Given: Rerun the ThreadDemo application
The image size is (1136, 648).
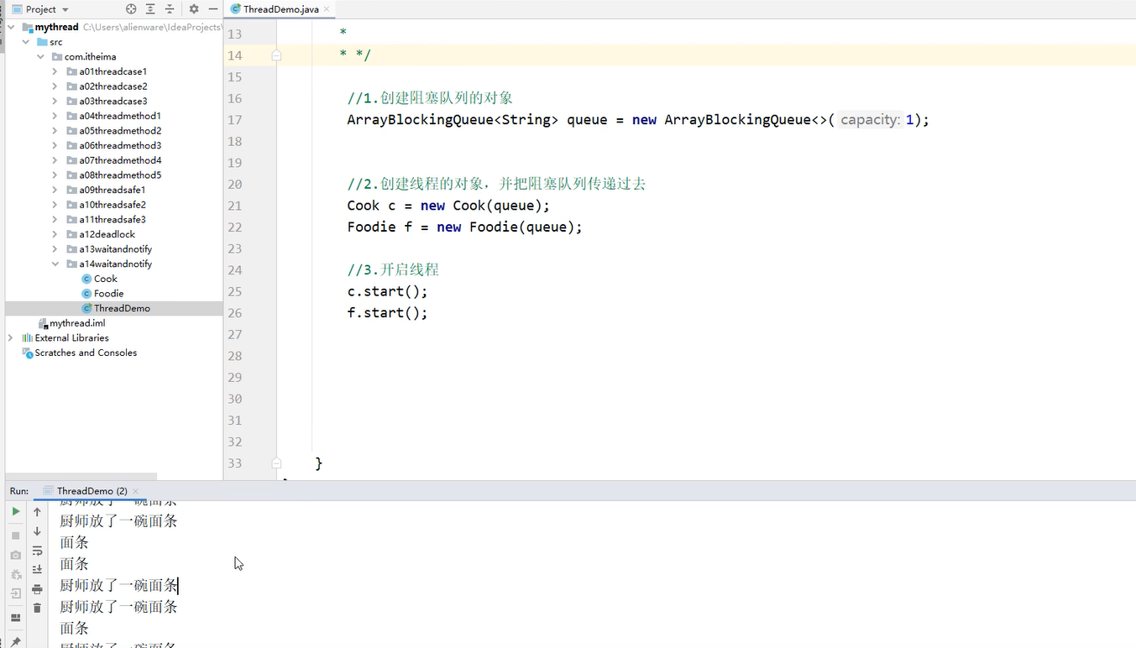Looking at the screenshot, I should pos(15,511).
